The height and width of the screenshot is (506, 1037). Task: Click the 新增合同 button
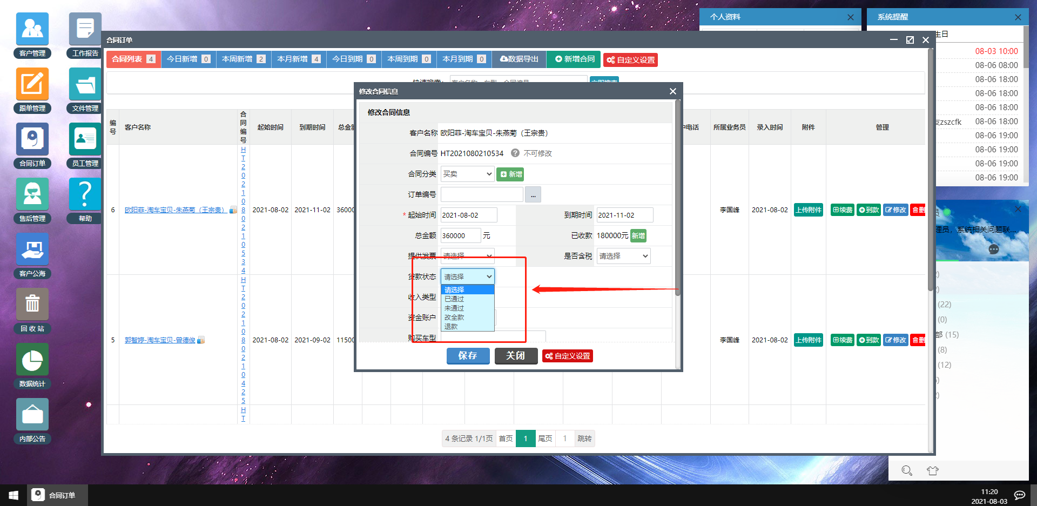575,59
